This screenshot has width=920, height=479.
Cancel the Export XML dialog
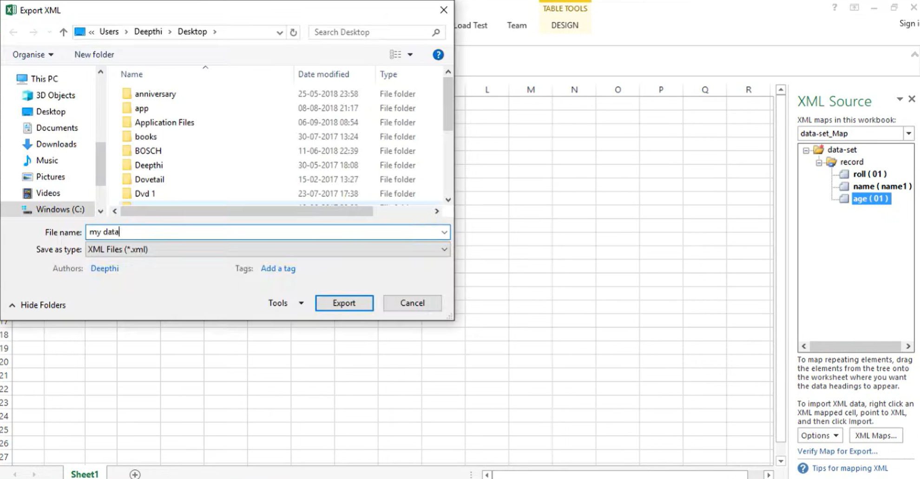click(x=412, y=303)
